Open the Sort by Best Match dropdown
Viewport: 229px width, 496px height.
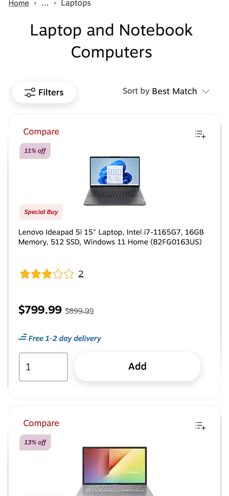coord(166,91)
